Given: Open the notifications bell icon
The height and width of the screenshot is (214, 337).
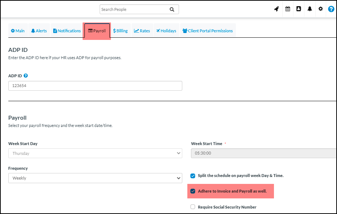Looking at the screenshot, I should pyautogui.click(x=309, y=9).
